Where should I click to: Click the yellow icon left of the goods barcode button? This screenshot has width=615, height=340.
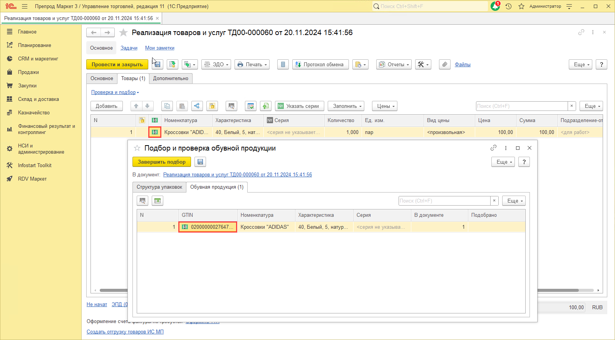tap(212, 106)
